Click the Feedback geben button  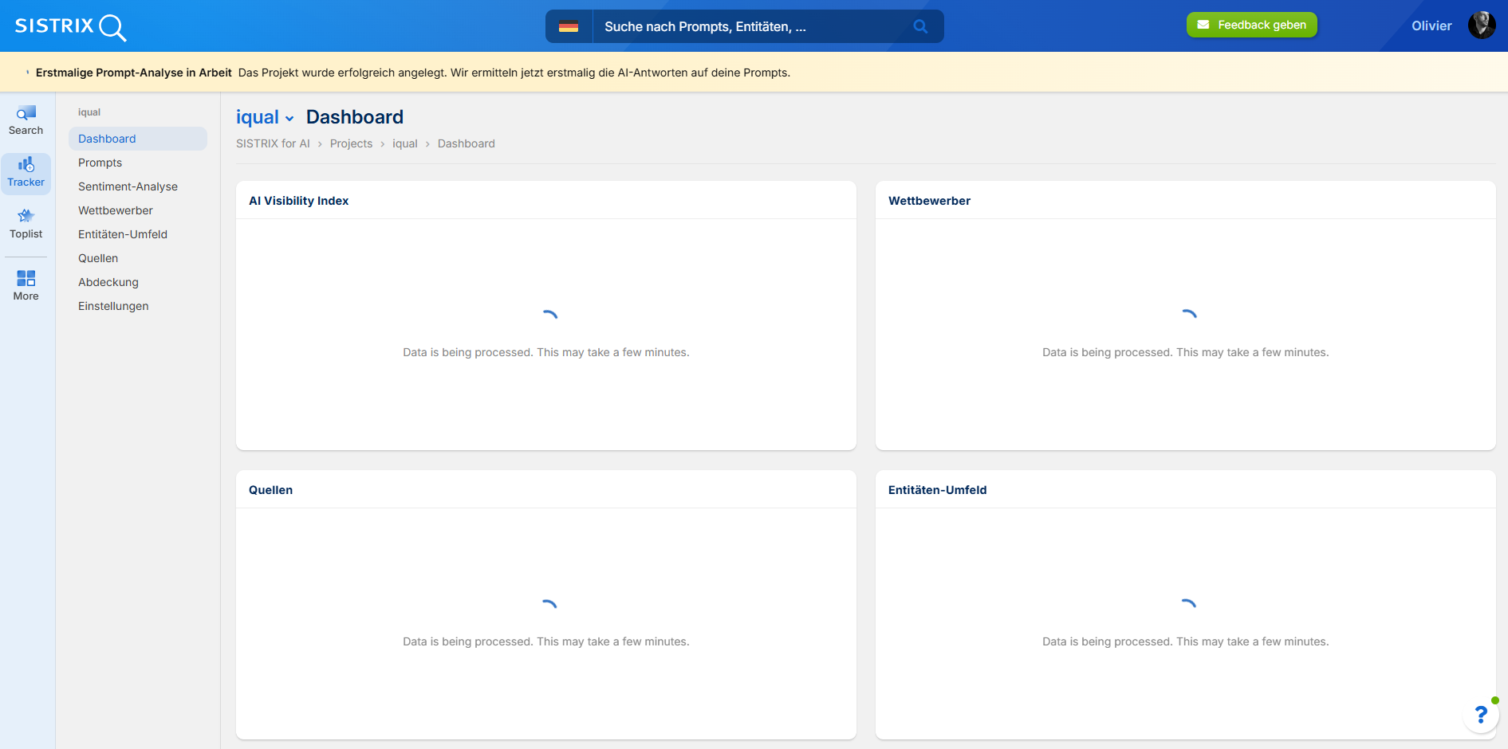pyautogui.click(x=1251, y=25)
